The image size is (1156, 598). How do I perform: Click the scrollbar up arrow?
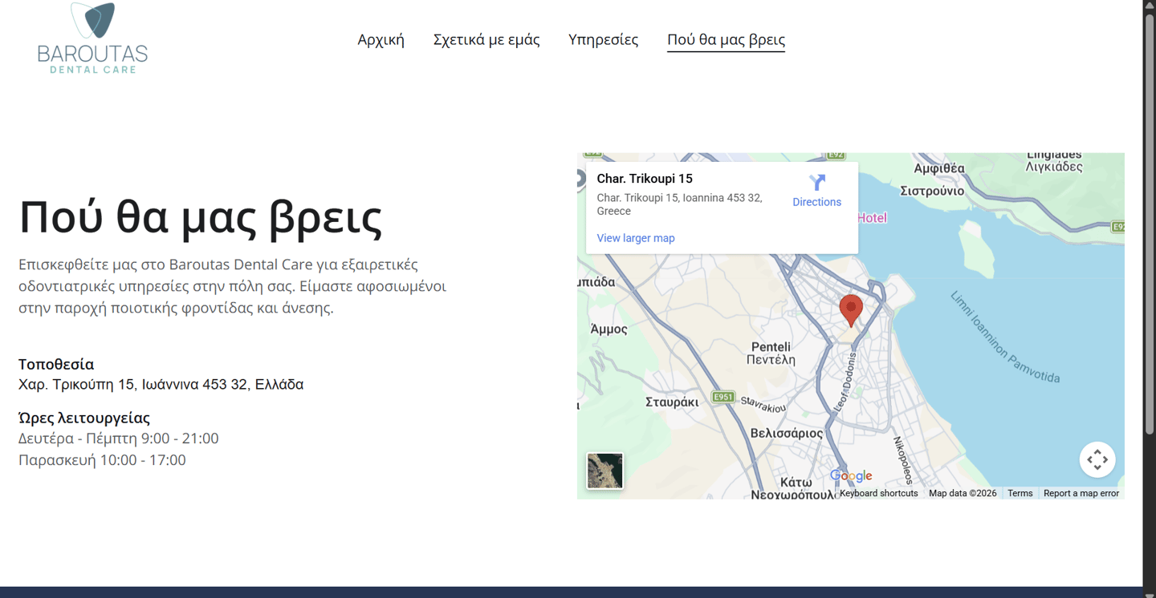1150,6
